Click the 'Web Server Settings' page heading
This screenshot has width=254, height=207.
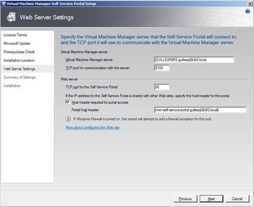(x=47, y=17)
